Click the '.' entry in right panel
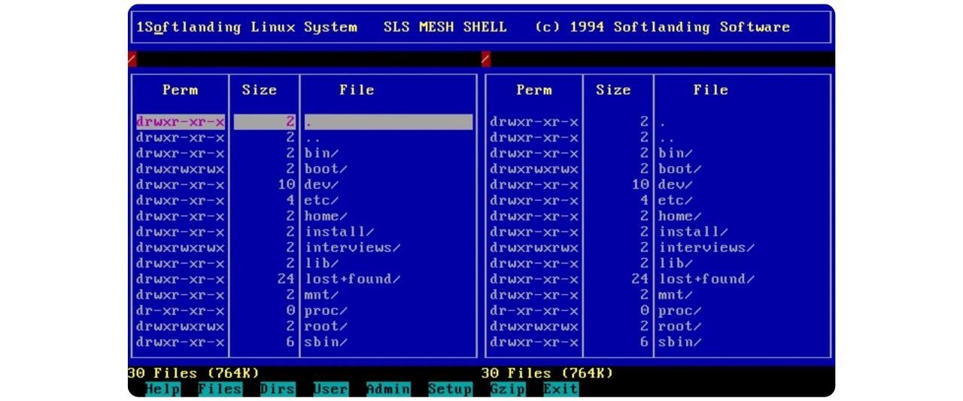Image resolution: width=963 pixels, height=401 pixels. pyautogui.click(x=663, y=124)
